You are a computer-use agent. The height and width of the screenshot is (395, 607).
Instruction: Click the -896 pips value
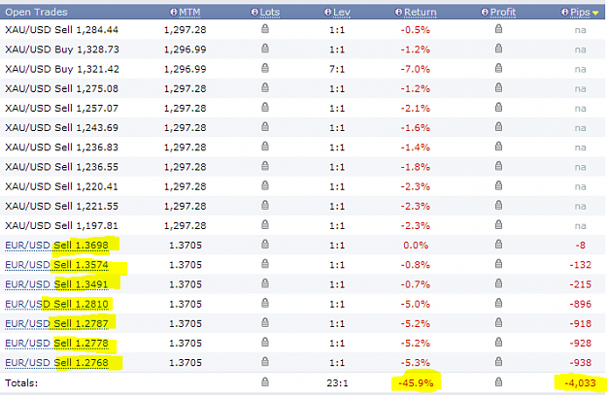580,304
